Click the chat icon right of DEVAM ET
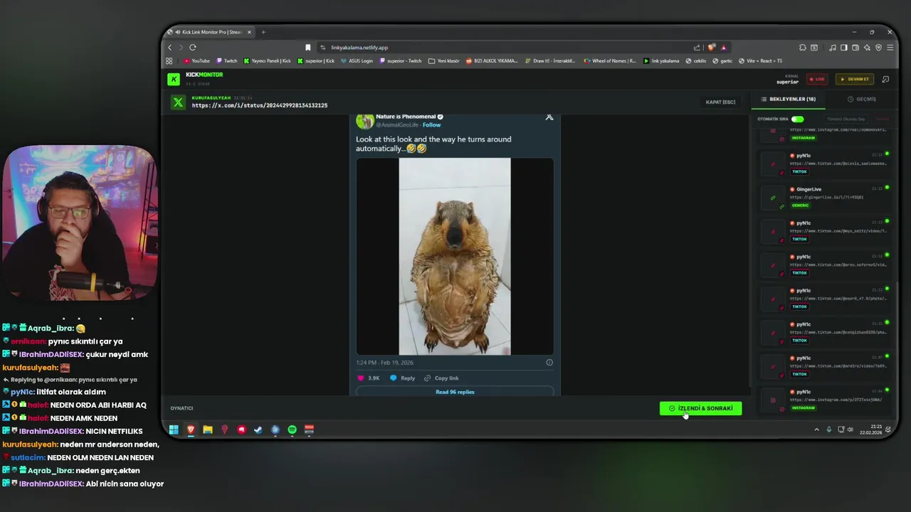 pos(885,79)
